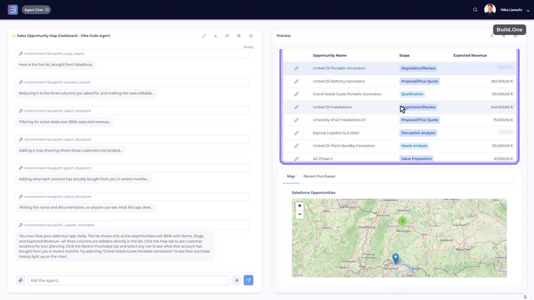
Task: Open the United Oil Portable Generators link
Action: click(339, 68)
